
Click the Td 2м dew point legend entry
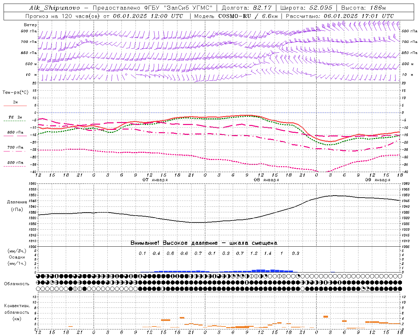[15, 117]
